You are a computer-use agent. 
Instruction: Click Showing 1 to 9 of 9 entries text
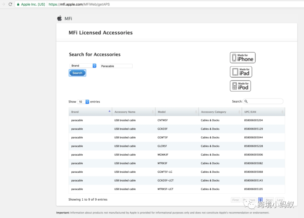[88, 199]
